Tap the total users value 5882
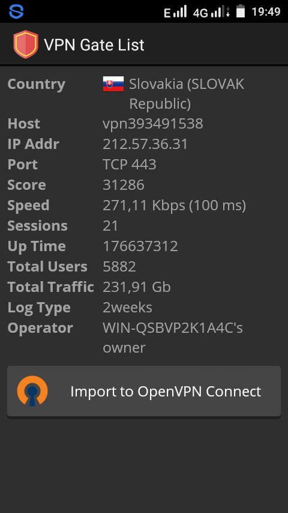The height and width of the screenshot is (513, 288). (119, 267)
